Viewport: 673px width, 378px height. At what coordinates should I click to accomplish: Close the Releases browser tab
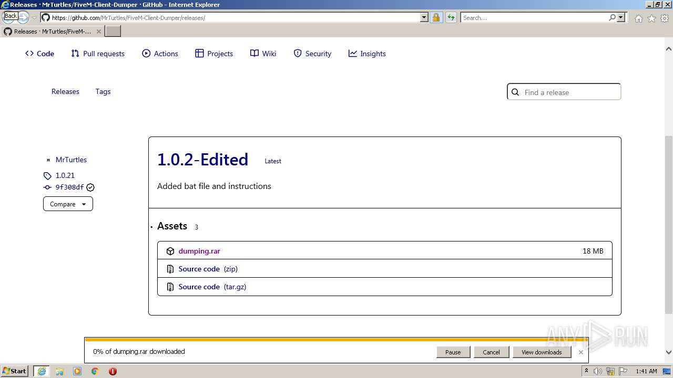98,31
